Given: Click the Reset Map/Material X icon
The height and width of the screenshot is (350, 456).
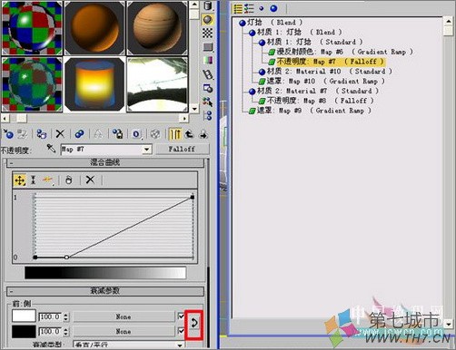Looking at the screenshot, I should 60,133.
